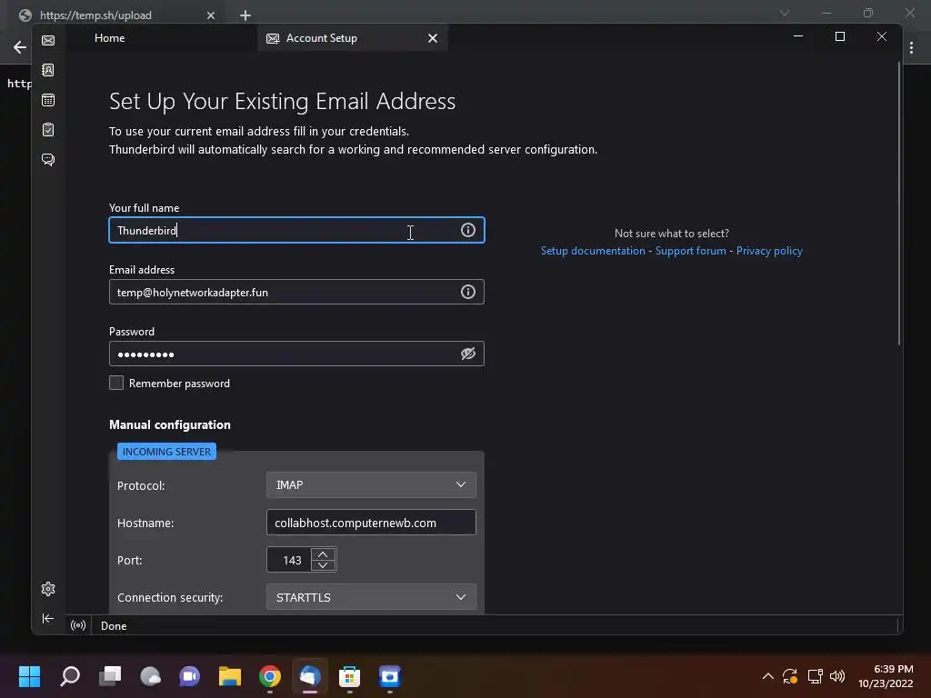Click the online status broadcast icon
This screenshot has height=698, width=931.
click(x=78, y=625)
